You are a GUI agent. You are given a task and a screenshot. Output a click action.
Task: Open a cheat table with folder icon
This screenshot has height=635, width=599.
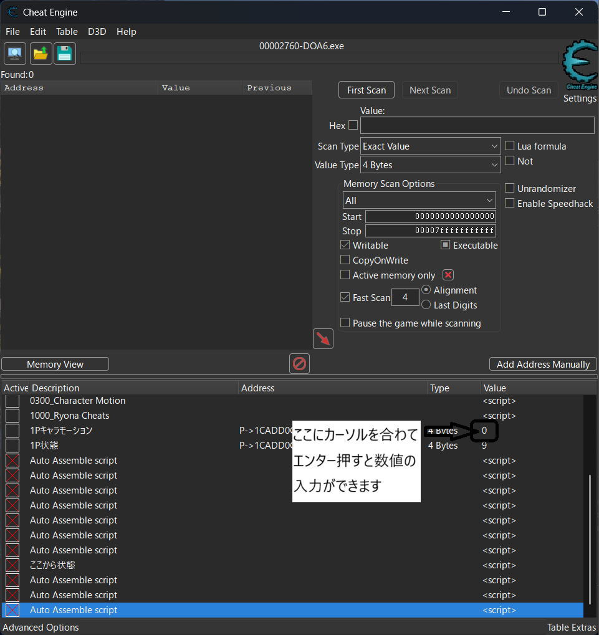point(40,54)
